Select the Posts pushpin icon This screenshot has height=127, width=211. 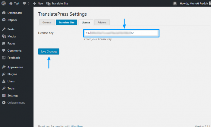[4, 29]
